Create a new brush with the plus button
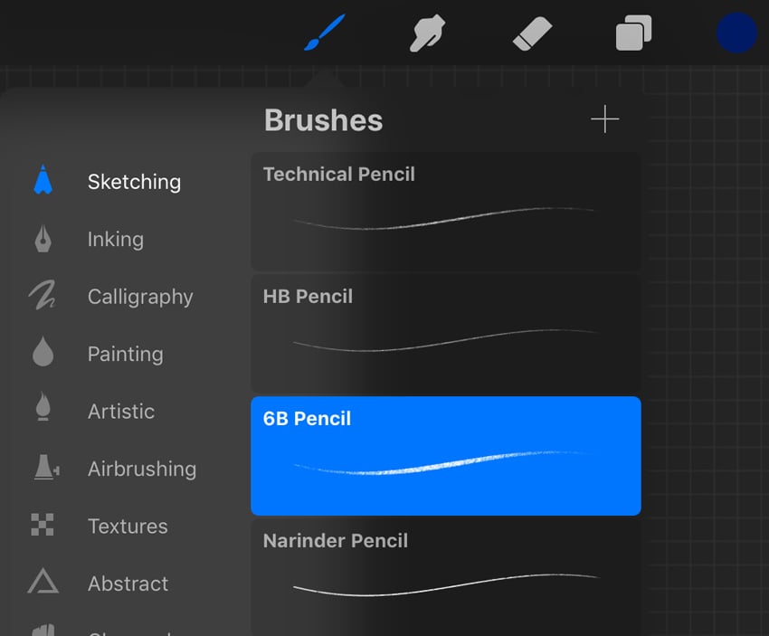Viewport: 769px width, 636px height. [x=605, y=119]
